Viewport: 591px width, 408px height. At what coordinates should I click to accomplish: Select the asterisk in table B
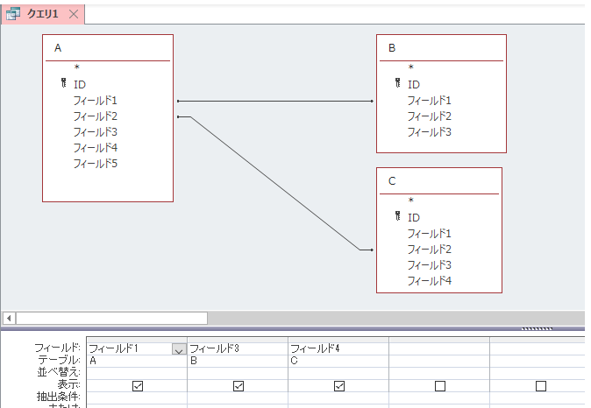(x=411, y=67)
